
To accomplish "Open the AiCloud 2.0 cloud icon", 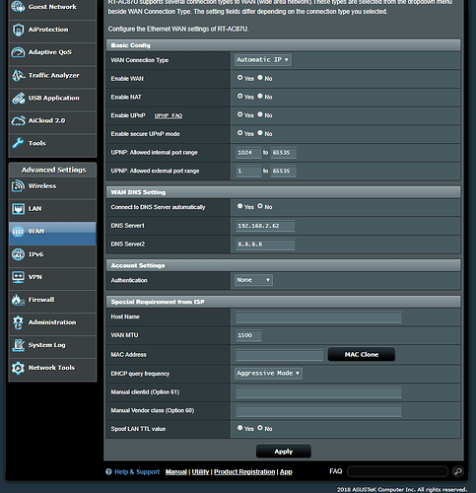I will [x=18, y=120].
